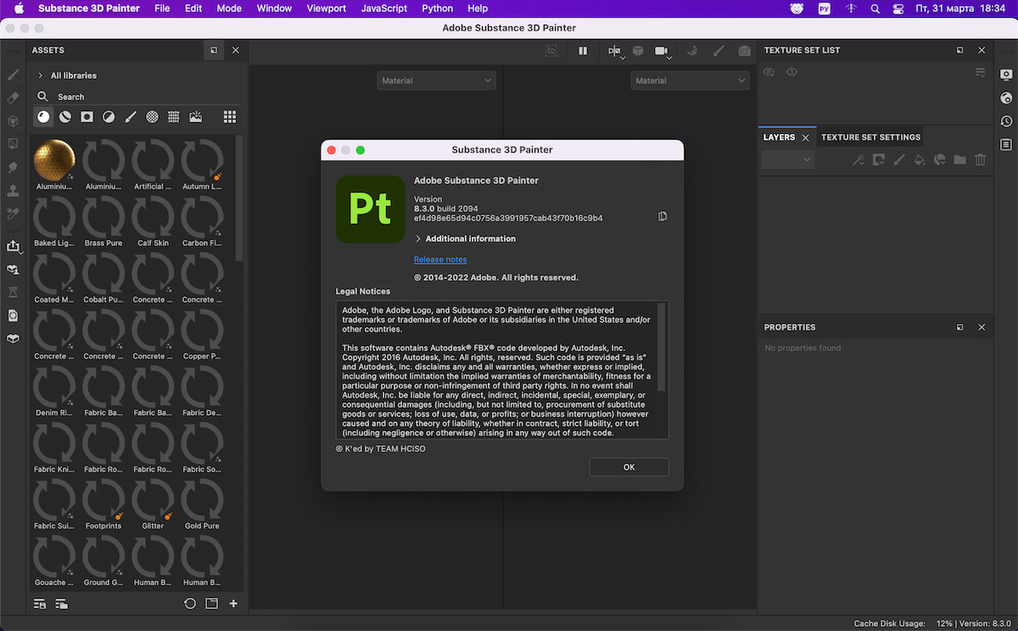Toggle the solo visibility eye in Texture Set List
1018x631 pixels.
pos(791,73)
